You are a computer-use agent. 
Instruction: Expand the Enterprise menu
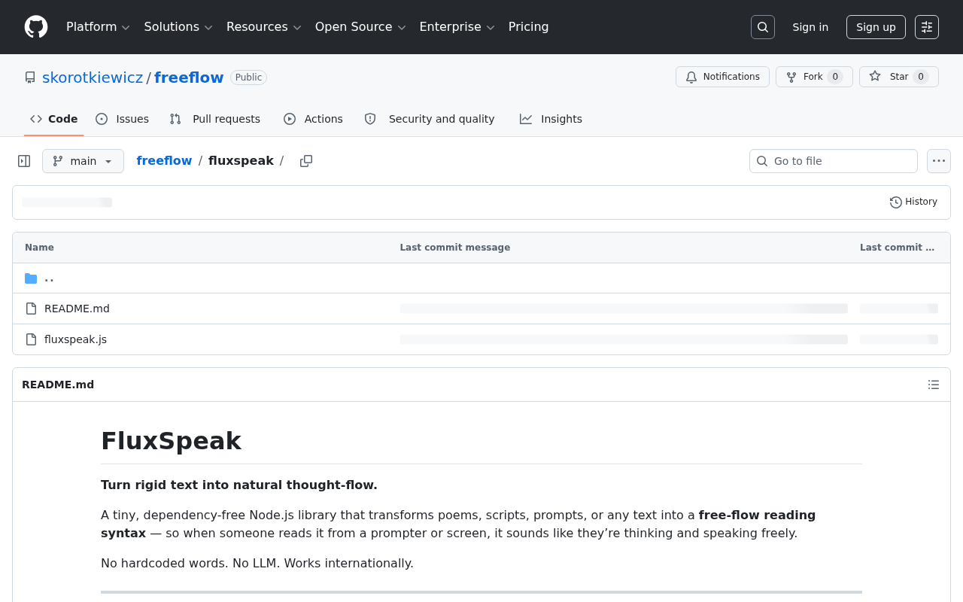pyautogui.click(x=457, y=27)
